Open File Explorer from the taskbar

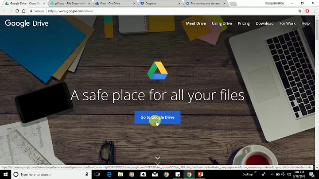121,174
